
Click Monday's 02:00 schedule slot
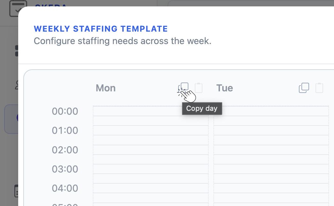coord(151,149)
